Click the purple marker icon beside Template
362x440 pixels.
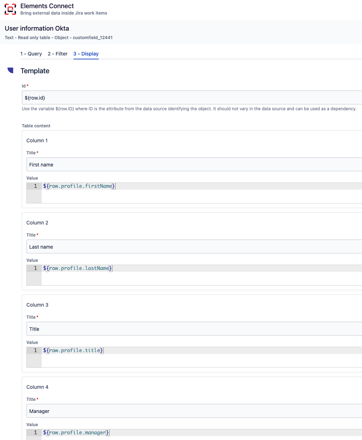click(x=10, y=70)
